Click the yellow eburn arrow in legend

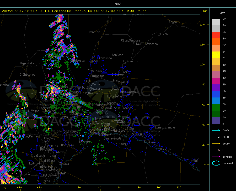(216, 144)
